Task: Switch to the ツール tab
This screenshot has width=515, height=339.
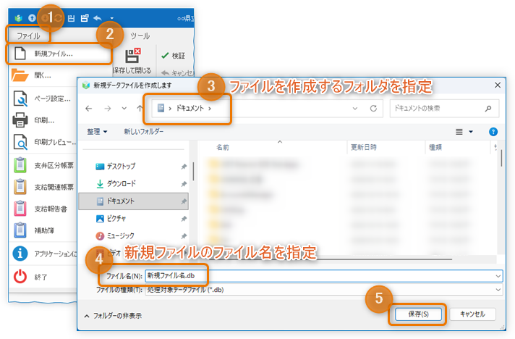Action: (x=140, y=35)
